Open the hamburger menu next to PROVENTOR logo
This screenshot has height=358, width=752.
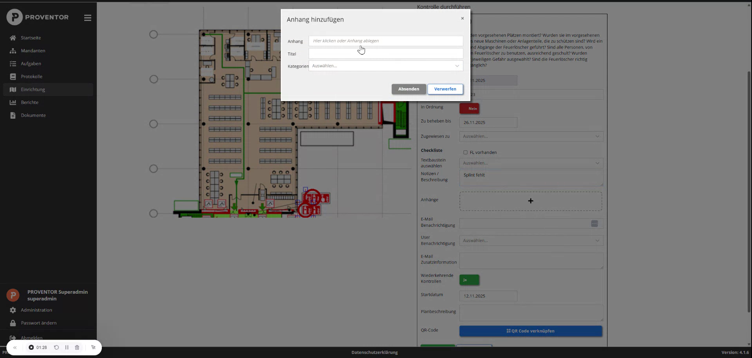[87, 18]
